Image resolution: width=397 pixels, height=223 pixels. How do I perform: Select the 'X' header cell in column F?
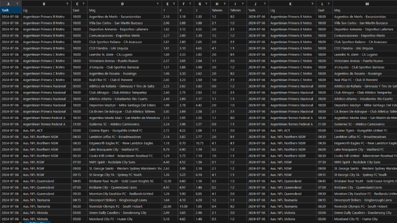pyautogui.click(x=186, y=10)
